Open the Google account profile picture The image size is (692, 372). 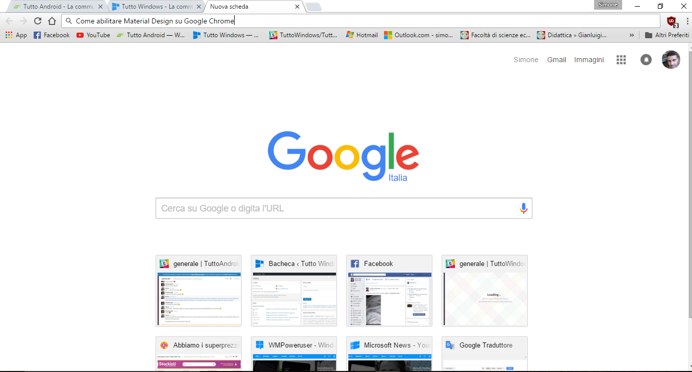click(671, 60)
